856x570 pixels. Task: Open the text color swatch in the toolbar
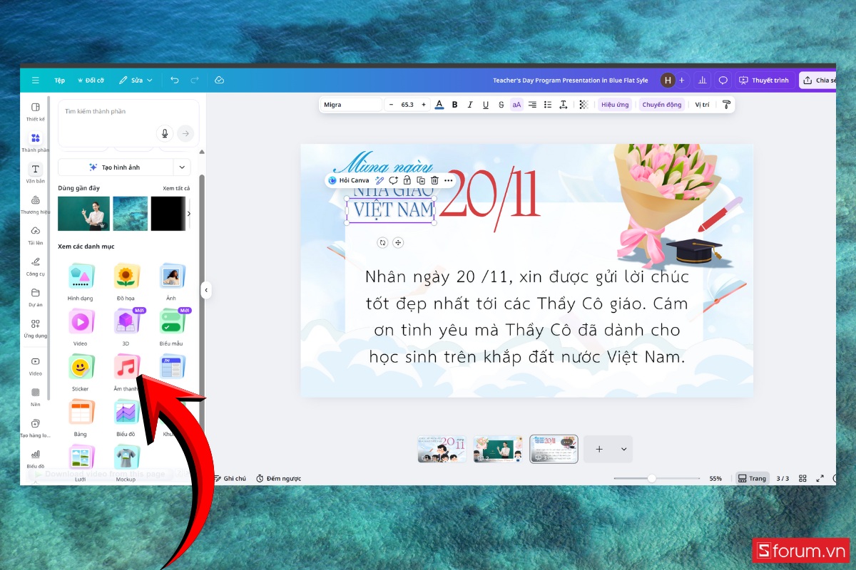pyautogui.click(x=440, y=104)
